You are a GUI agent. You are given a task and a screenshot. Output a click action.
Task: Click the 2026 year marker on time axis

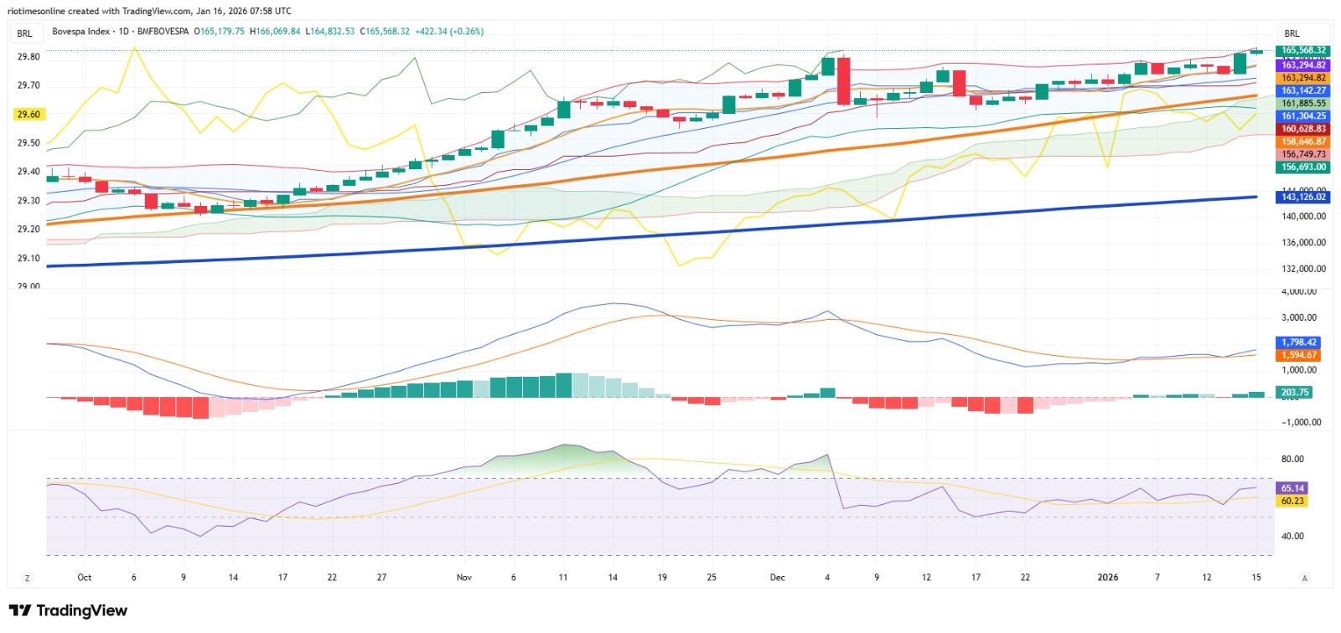tap(1108, 578)
